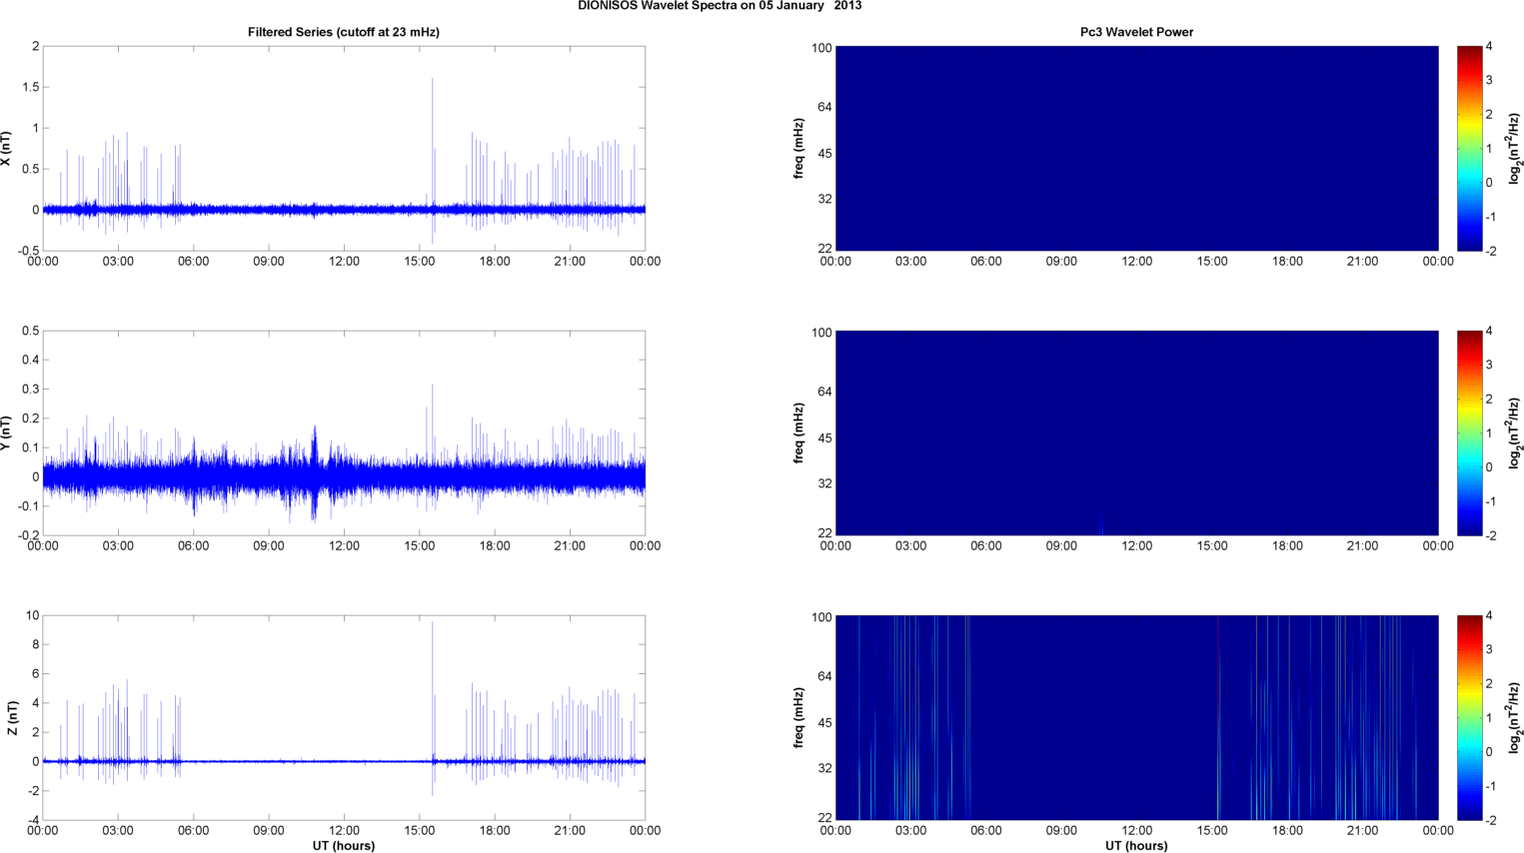The width and height of the screenshot is (1524, 853).
Task: Select the 'Filtered Series (cutoff at 23 mHz)' heading
Action: tap(344, 32)
